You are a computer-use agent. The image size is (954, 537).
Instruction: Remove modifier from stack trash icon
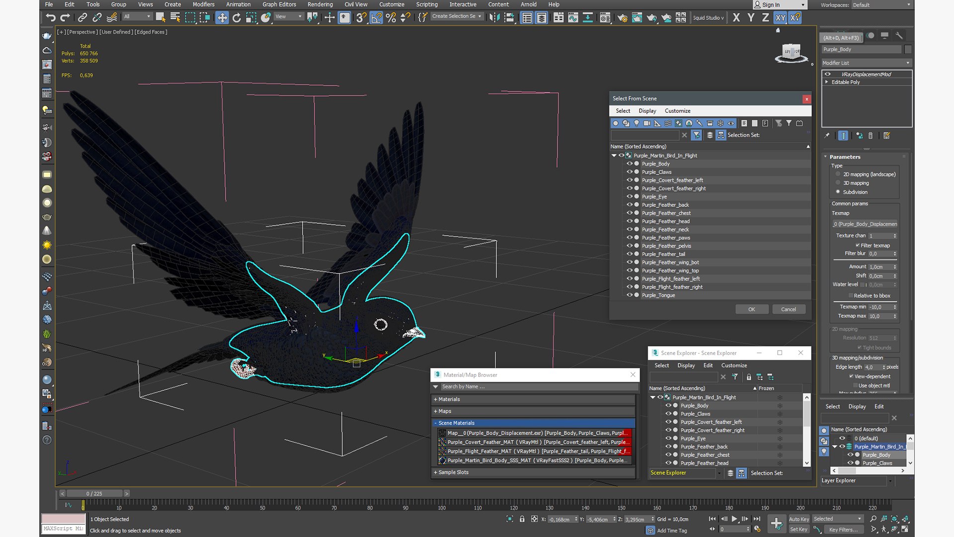click(871, 135)
